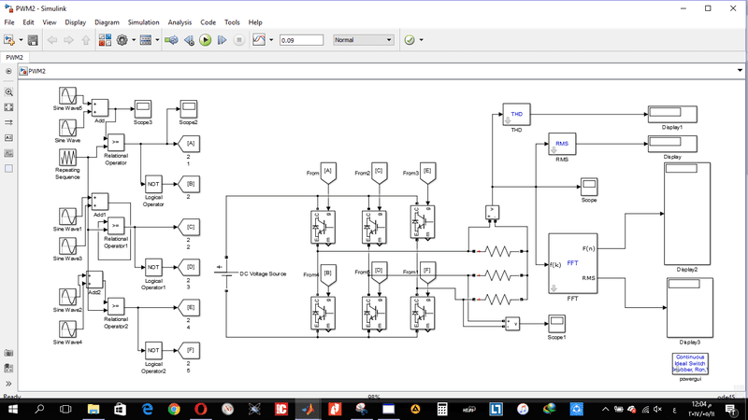Open Model Configuration Parameters gear icon

pyautogui.click(x=122, y=40)
